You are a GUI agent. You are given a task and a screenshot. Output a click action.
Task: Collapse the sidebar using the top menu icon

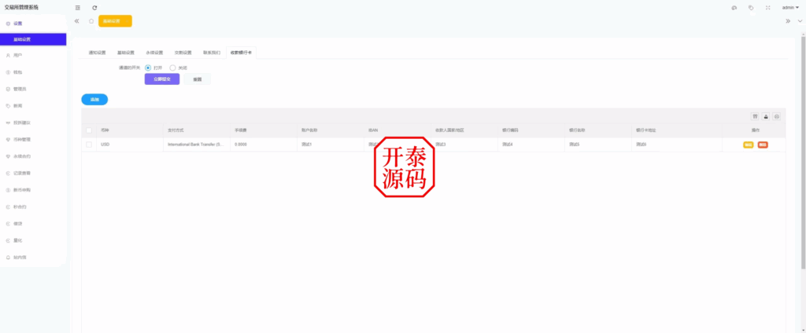(x=77, y=7)
